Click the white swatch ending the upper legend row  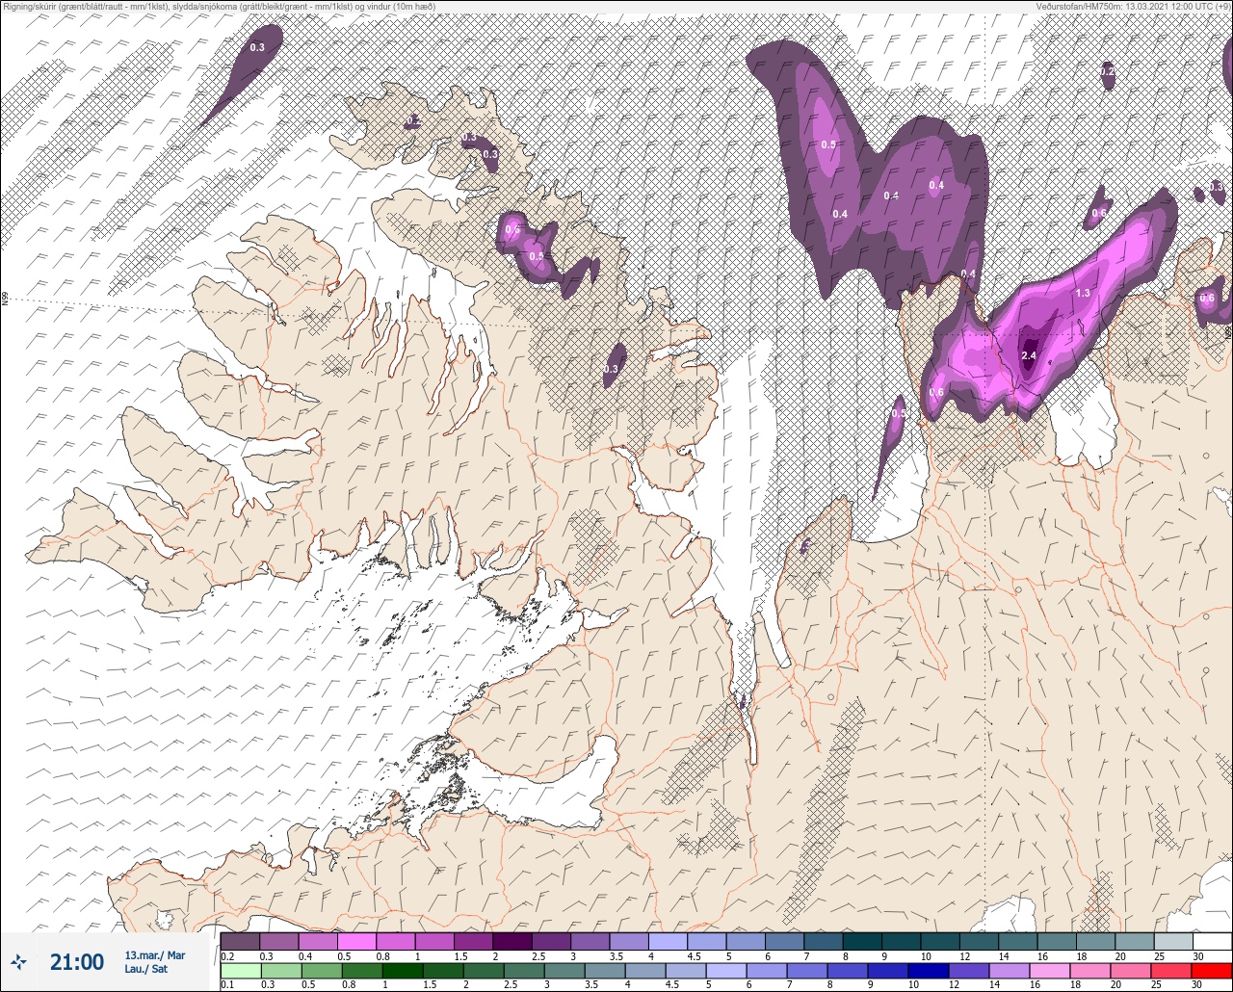coord(1211,941)
